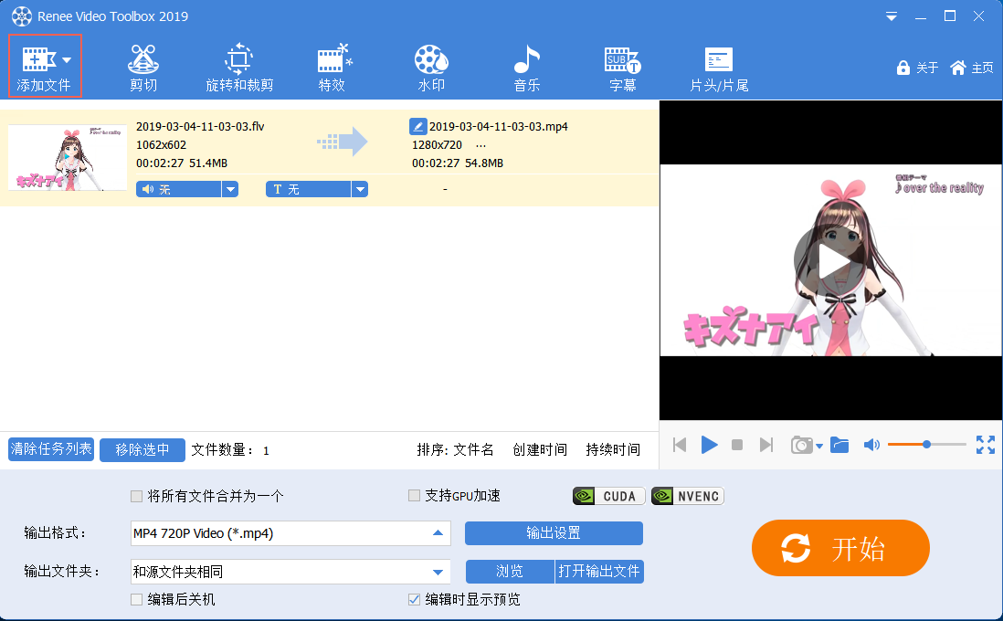
Task: Click the orange 开始 start button
Action: 840,548
